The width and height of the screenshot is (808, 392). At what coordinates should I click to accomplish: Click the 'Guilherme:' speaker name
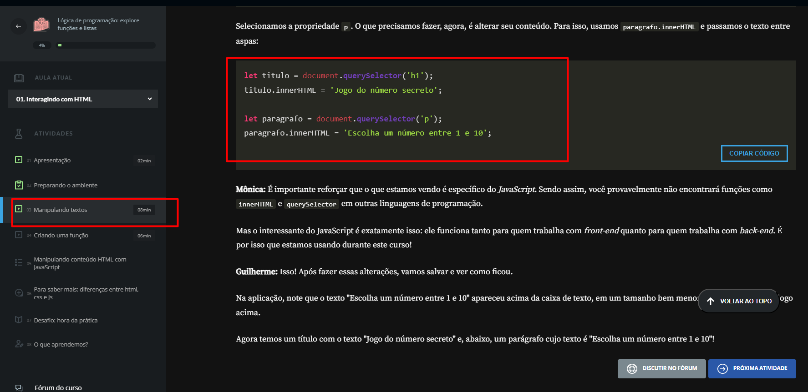257,271
